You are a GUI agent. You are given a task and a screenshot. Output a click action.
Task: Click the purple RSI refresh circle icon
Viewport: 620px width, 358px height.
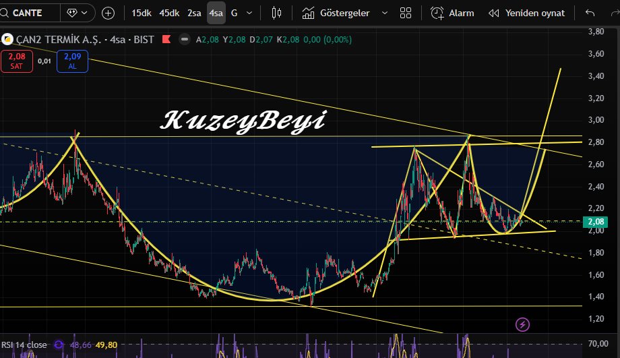click(59, 345)
